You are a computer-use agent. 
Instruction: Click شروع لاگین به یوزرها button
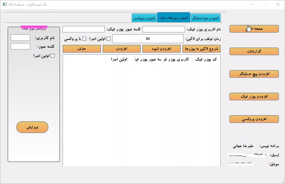(202, 49)
